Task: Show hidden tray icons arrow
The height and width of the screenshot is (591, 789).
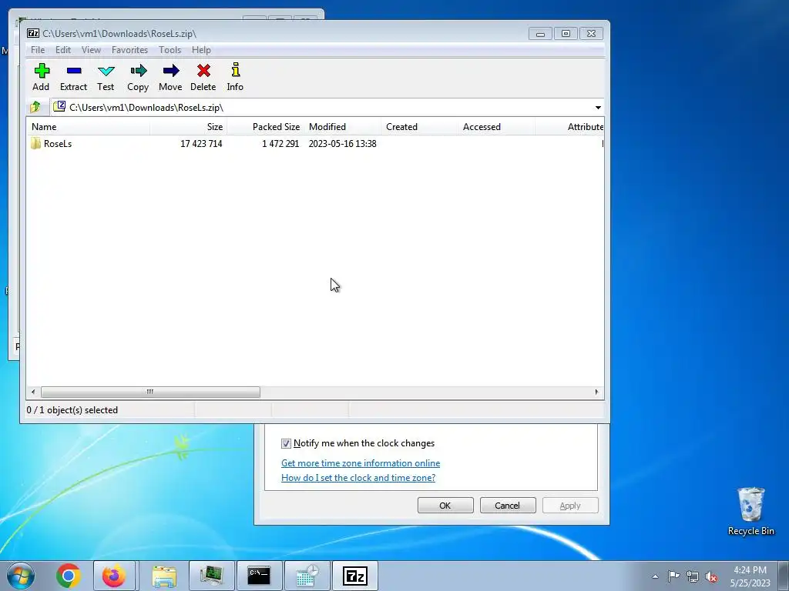Action: 655,576
